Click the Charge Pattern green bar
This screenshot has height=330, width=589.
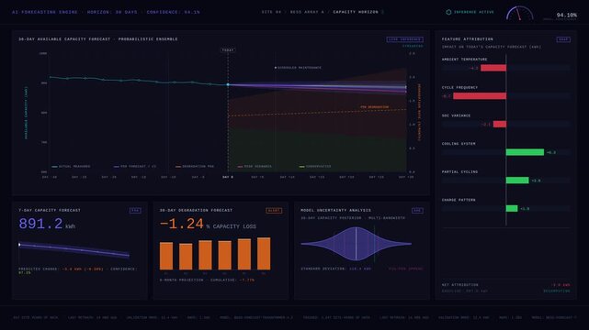[512, 208]
